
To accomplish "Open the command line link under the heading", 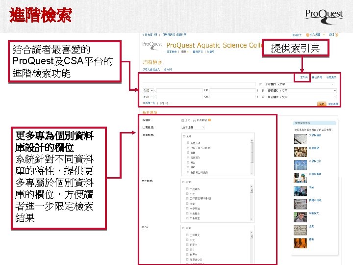I will (x=168, y=69).
